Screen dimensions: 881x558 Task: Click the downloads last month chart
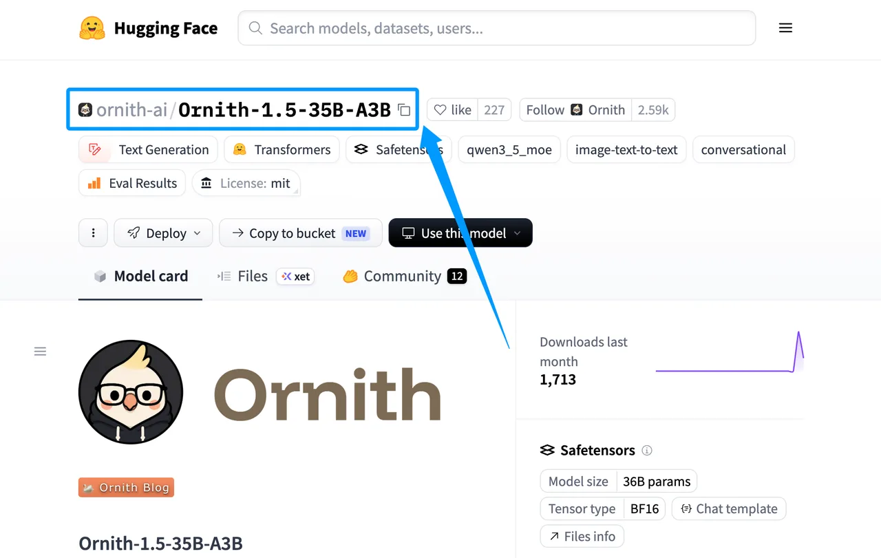730,352
